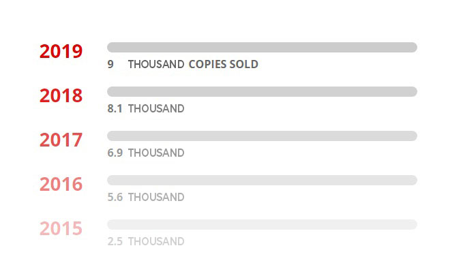Click the '5.6' value text
This screenshot has height=263, width=463.
115,197
